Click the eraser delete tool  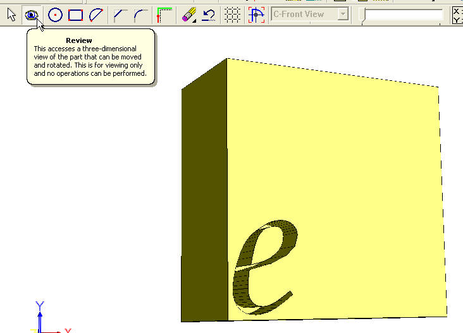pyautogui.click(x=189, y=15)
